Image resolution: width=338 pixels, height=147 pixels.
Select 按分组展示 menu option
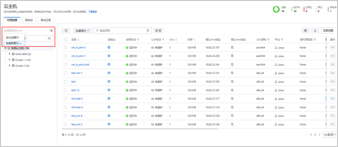pos(12,38)
